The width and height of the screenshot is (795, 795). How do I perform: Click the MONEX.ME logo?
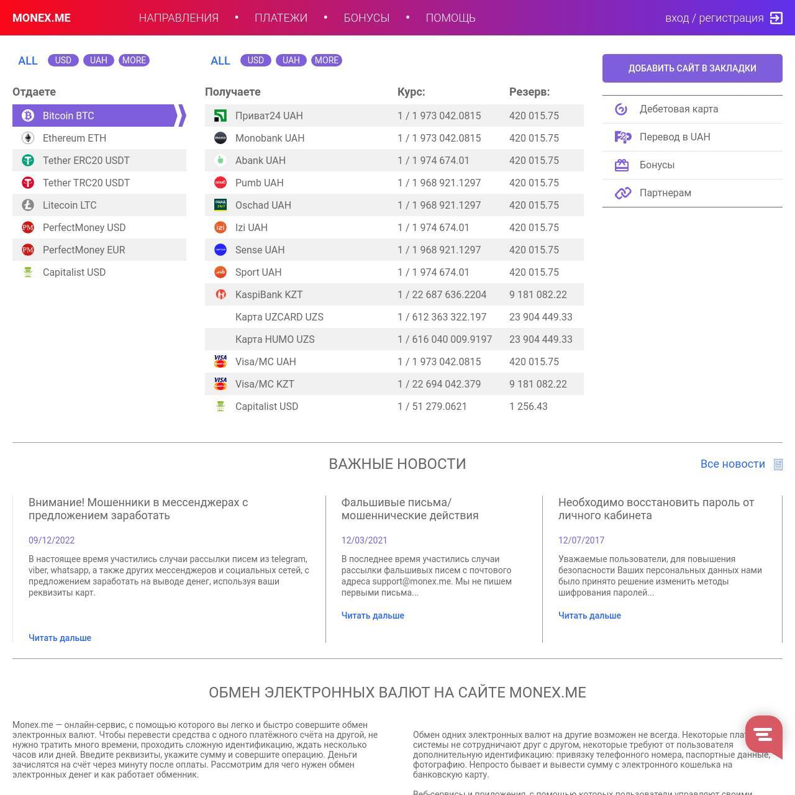[x=42, y=18]
